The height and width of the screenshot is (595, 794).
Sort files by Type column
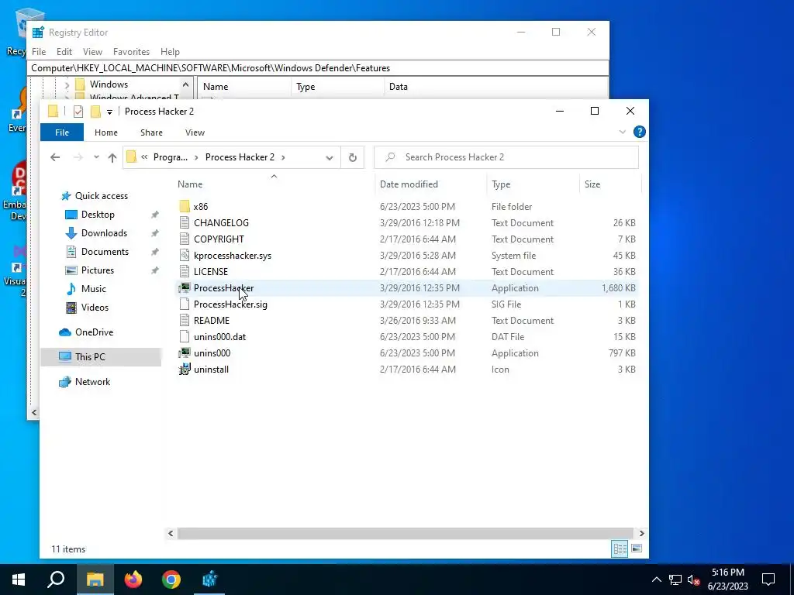[501, 184]
